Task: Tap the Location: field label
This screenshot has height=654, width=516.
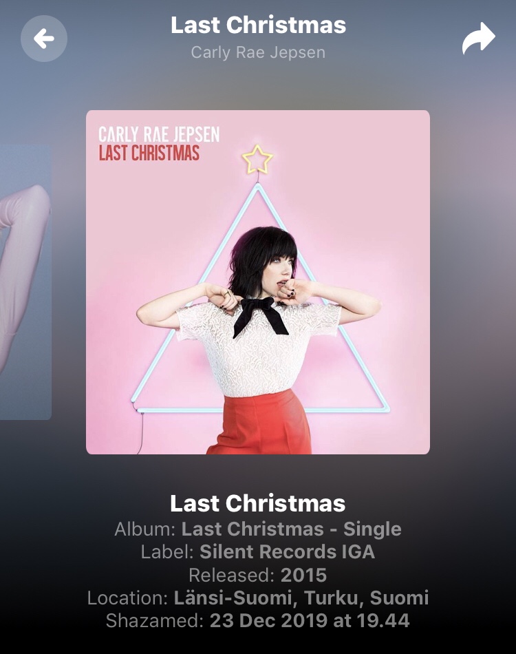Action: pyautogui.click(x=127, y=598)
